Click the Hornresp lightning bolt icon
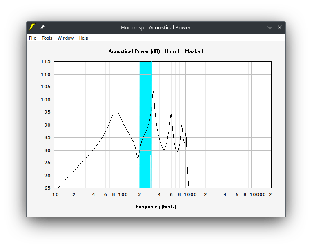The height and width of the screenshot is (248, 312). tap(32, 27)
